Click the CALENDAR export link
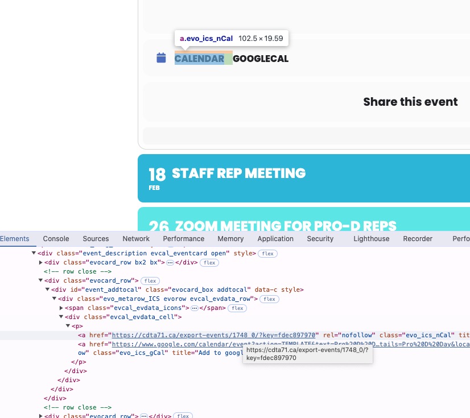This screenshot has height=418, width=470. [x=200, y=59]
